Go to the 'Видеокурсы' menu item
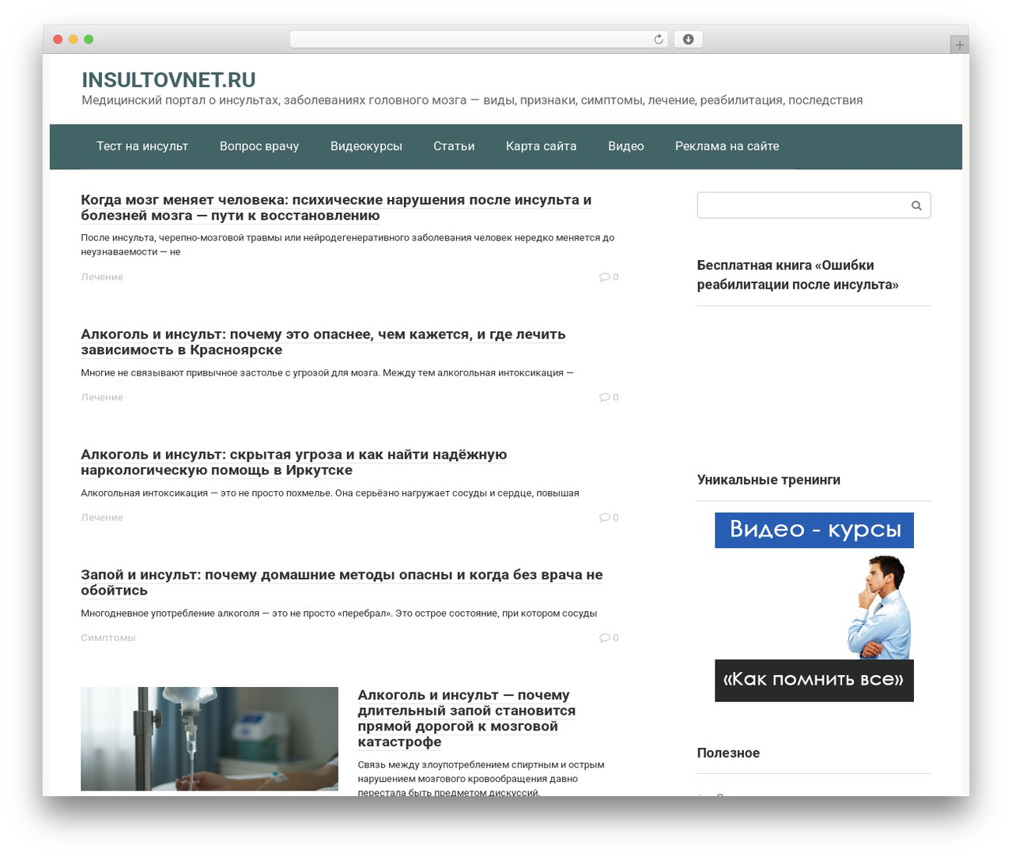1012x857 pixels. (366, 146)
